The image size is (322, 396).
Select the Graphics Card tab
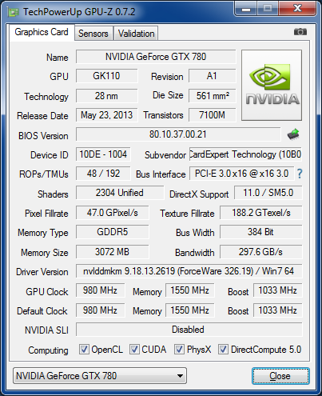click(42, 32)
